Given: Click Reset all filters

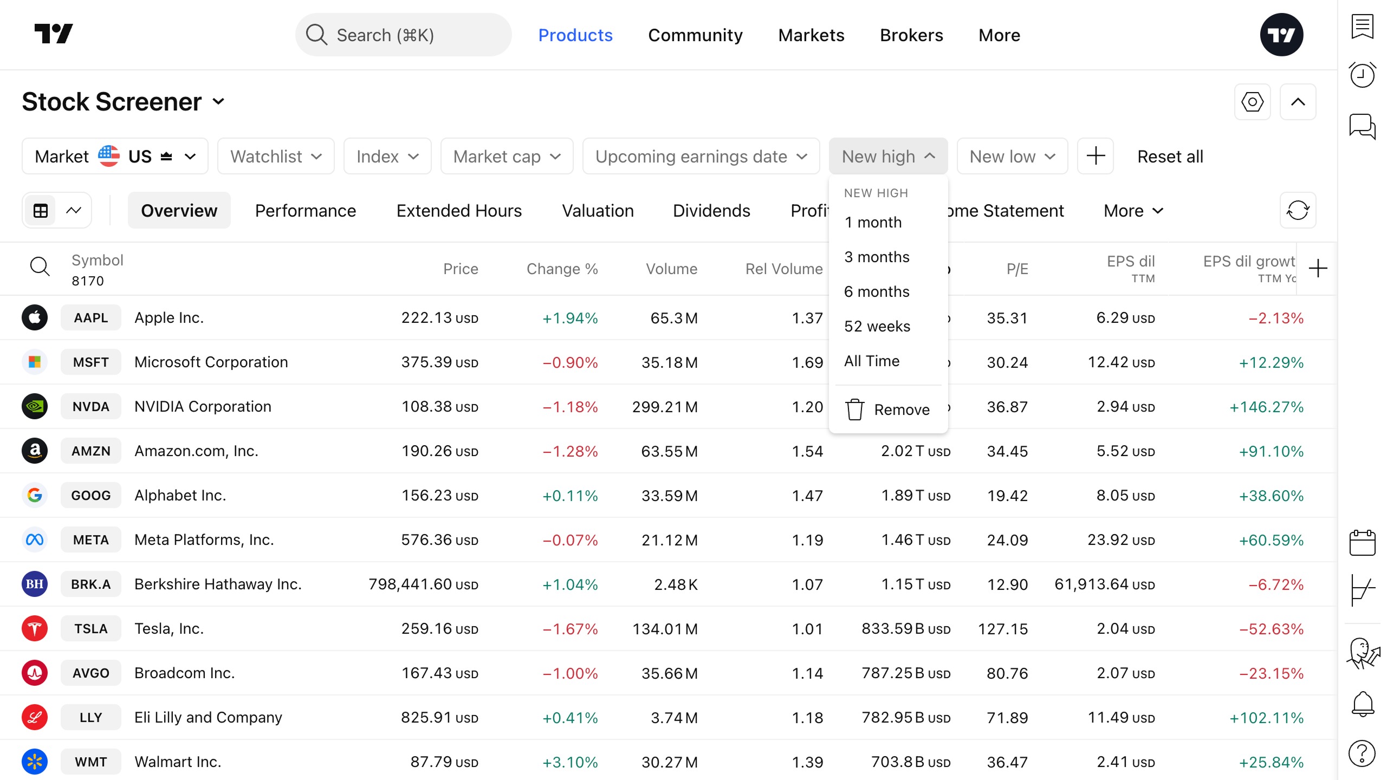Looking at the screenshot, I should pyautogui.click(x=1170, y=157).
